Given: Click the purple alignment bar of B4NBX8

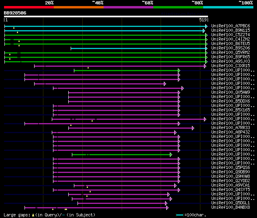Looking at the screenshot, I should click(x=96, y=208).
